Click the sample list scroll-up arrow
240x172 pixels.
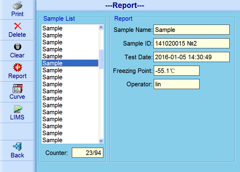[x=101, y=27]
